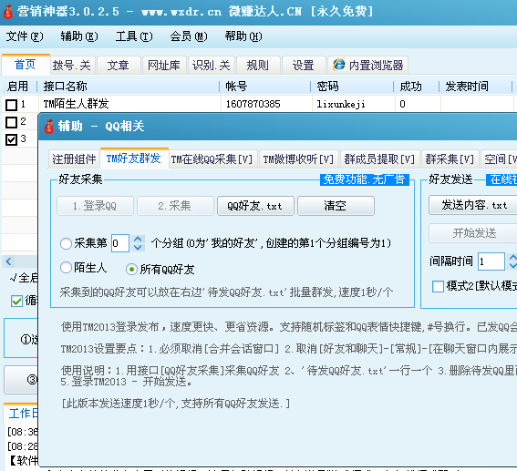Click the 清空 button

(336, 206)
